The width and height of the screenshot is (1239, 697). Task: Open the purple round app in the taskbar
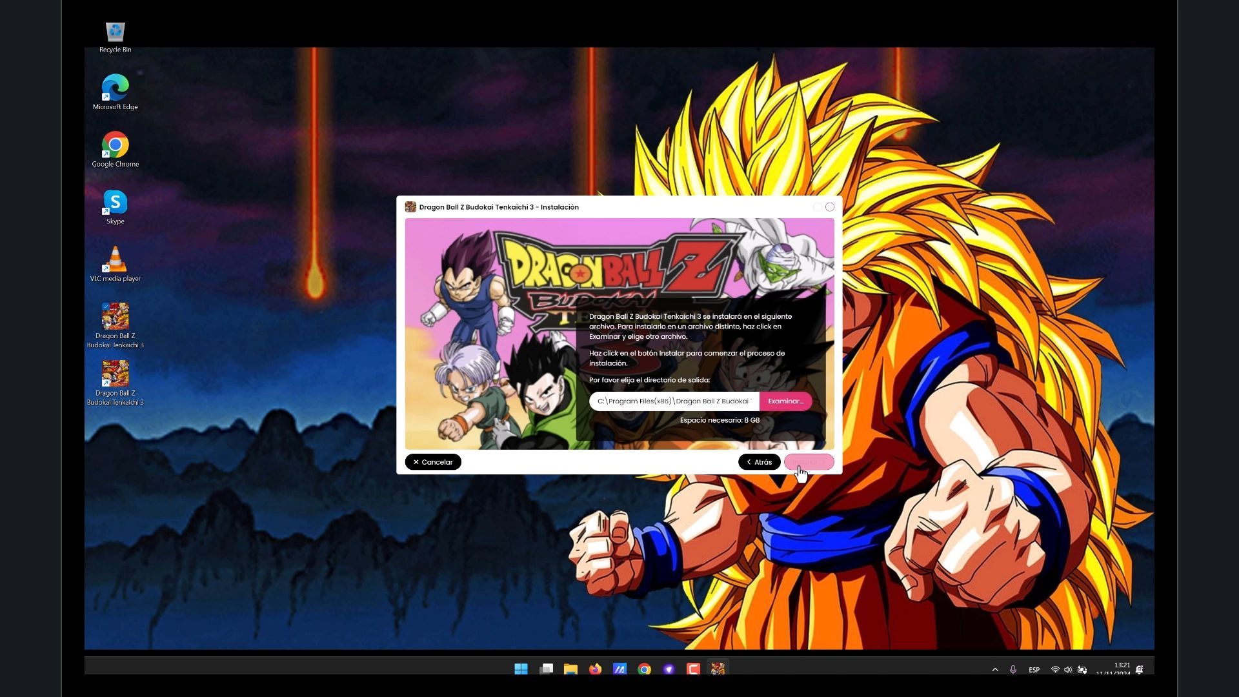tap(669, 669)
